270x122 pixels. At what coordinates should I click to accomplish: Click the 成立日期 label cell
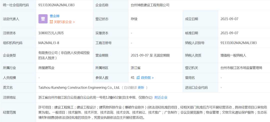click(x=200, y=19)
